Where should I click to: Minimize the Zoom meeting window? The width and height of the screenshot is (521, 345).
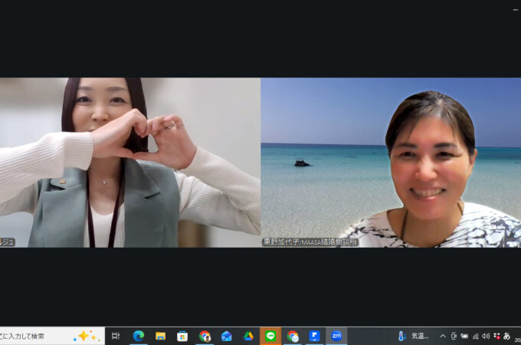tap(515, 8)
